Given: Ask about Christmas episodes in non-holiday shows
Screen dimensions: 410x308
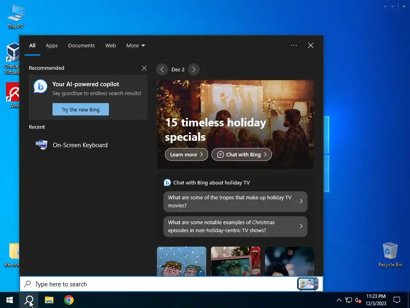Looking at the screenshot, I should [x=235, y=226].
